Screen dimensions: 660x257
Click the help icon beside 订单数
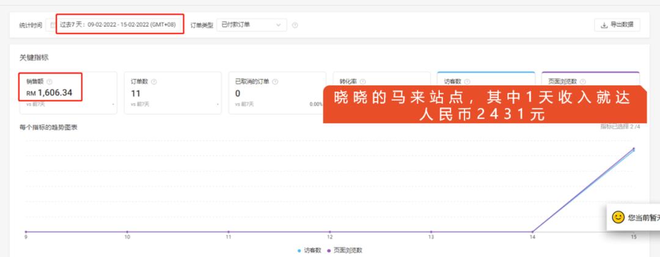click(x=154, y=82)
